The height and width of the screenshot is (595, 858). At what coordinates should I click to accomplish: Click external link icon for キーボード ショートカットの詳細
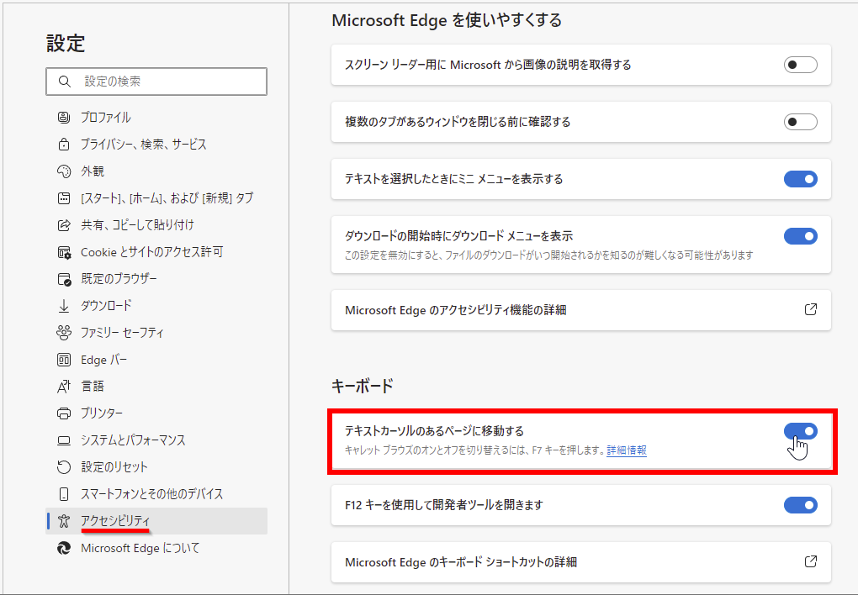[810, 561]
